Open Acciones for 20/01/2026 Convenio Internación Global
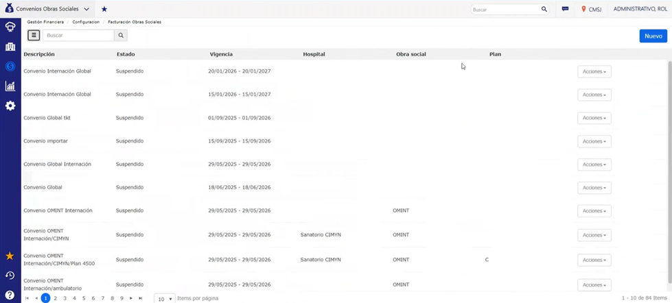 [594, 72]
